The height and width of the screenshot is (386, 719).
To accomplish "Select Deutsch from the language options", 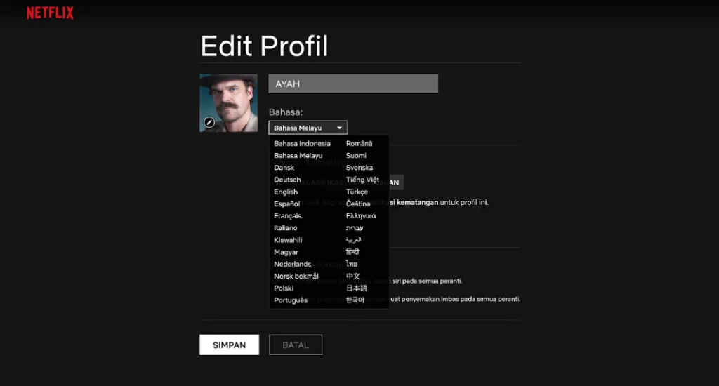I will coord(287,180).
